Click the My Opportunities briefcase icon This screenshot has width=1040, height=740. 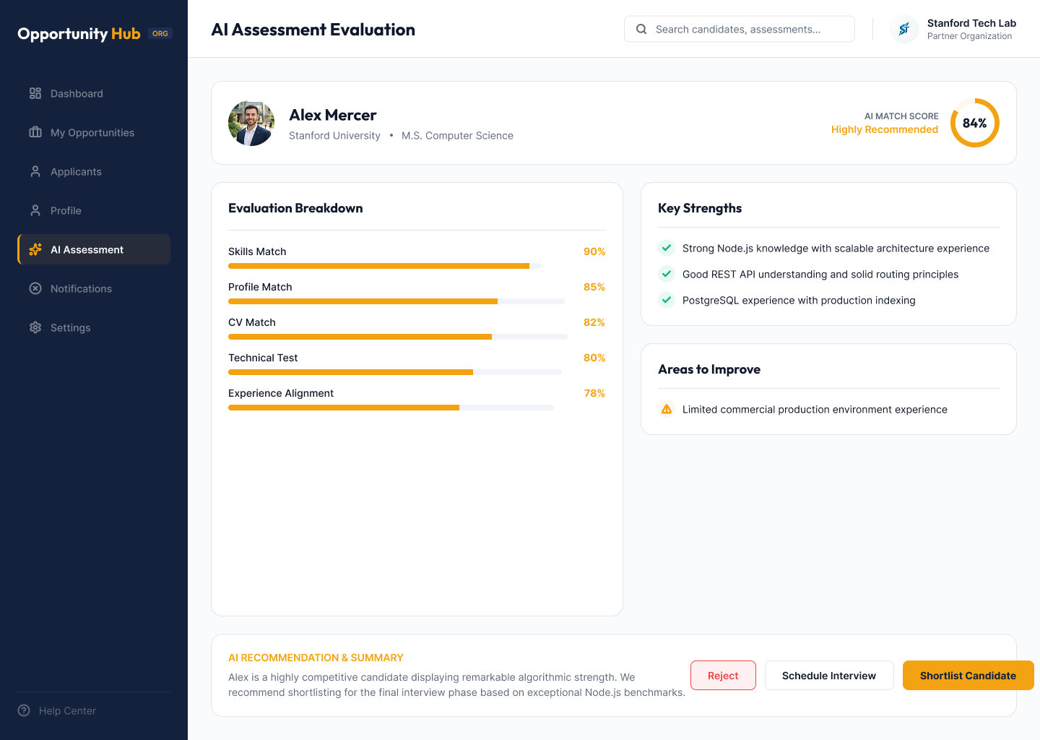pyautogui.click(x=35, y=132)
